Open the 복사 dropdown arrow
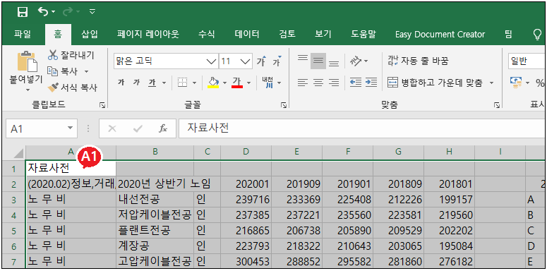547x271 pixels. tap(86, 71)
